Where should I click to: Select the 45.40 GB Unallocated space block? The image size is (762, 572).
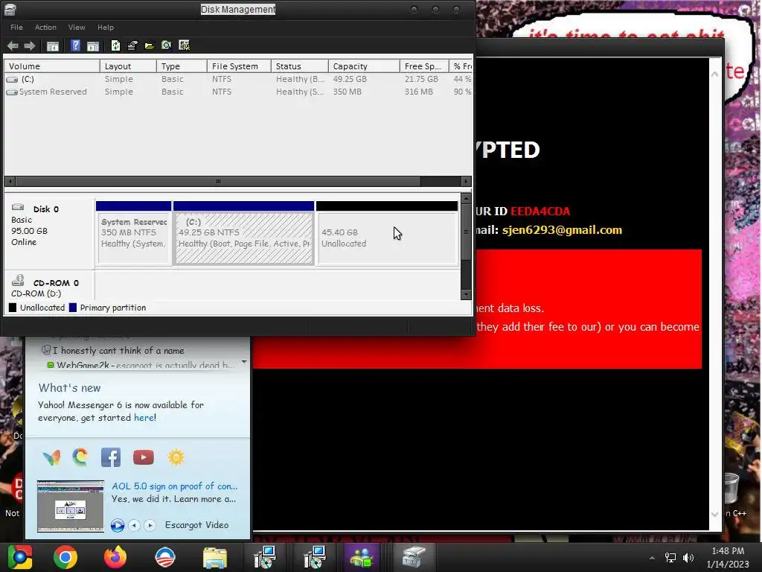[x=387, y=233]
